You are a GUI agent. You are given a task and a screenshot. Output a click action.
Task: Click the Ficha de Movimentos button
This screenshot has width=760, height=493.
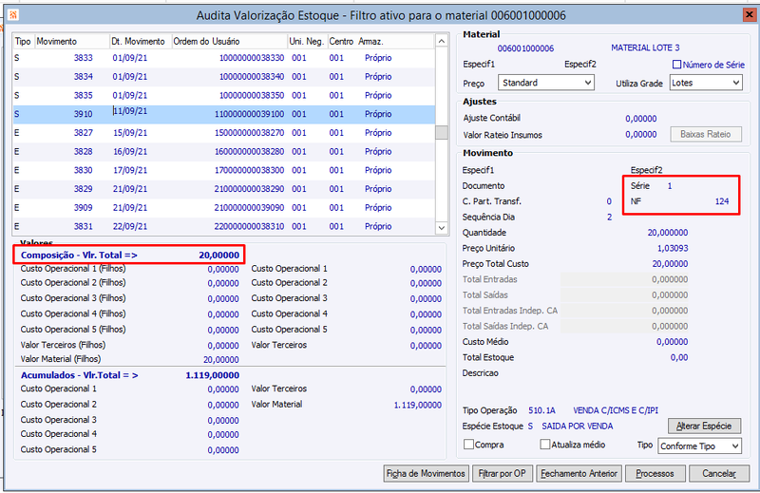click(426, 473)
